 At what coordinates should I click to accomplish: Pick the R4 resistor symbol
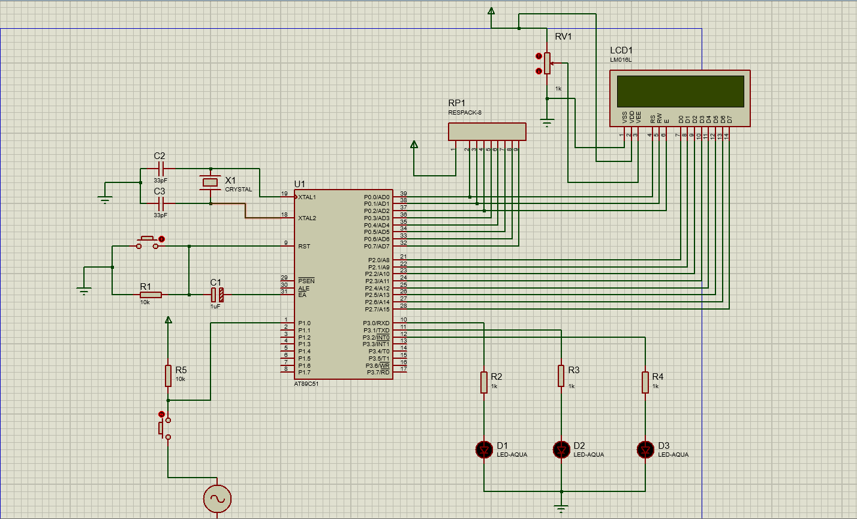pyautogui.click(x=645, y=382)
